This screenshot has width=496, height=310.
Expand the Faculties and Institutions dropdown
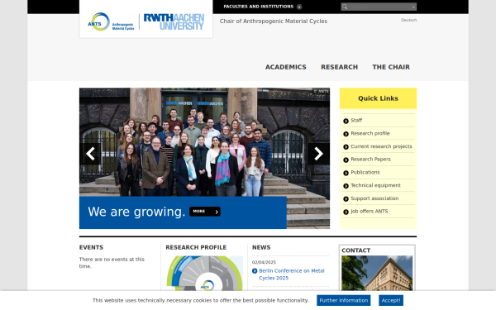[262, 7]
